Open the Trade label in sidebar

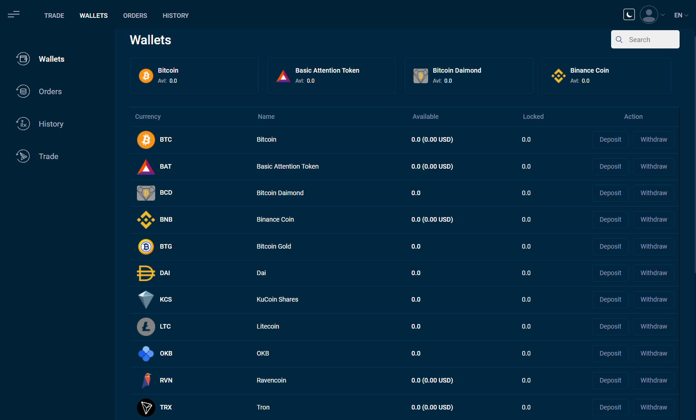coord(48,156)
